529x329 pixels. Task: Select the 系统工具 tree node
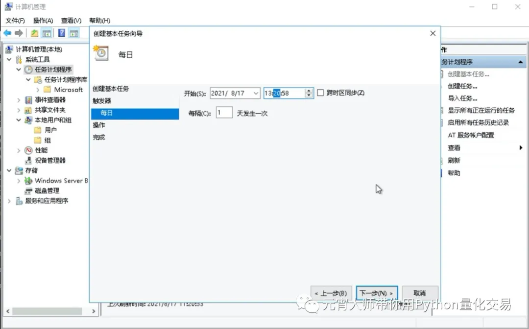[37, 59]
